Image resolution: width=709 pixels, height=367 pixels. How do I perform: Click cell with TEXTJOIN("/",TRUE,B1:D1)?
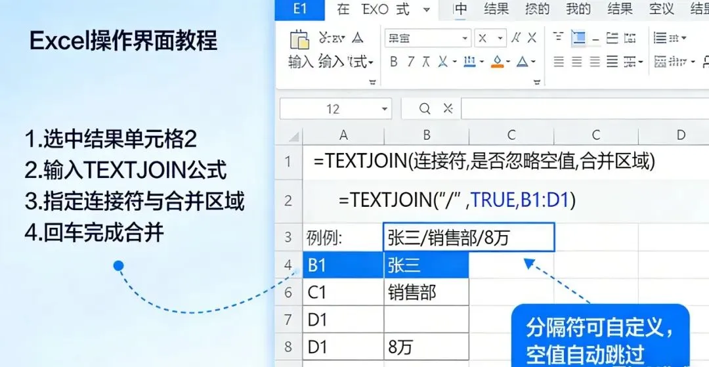click(x=457, y=200)
